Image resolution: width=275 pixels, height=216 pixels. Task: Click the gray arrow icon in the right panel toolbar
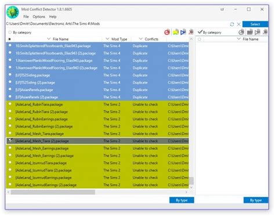coord(258,32)
